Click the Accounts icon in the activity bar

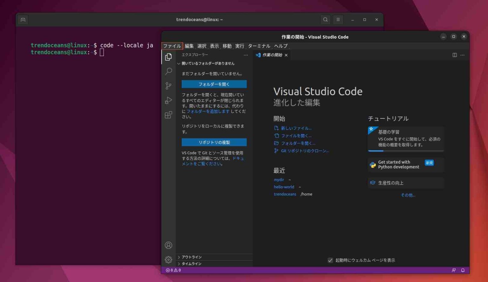(x=168, y=245)
